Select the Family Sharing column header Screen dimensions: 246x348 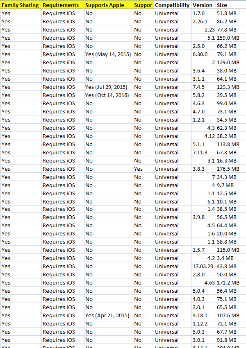(20, 5)
